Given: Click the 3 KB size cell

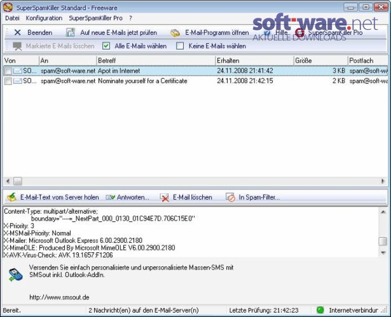Looking at the screenshot, I should [339, 71].
